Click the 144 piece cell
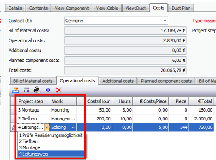This screenshot has width=216, height=160. click(179, 127)
